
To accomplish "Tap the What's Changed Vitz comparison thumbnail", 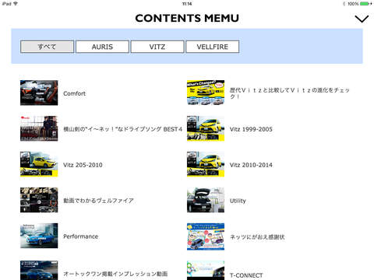I will click(206, 93).
